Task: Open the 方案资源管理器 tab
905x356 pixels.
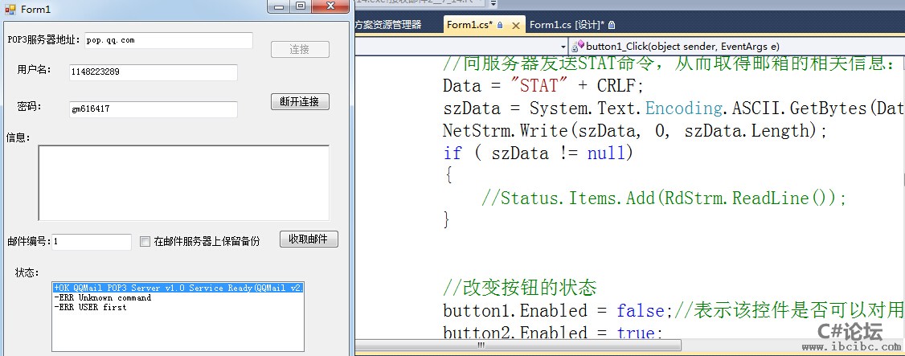Action: pyautogui.click(x=388, y=25)
